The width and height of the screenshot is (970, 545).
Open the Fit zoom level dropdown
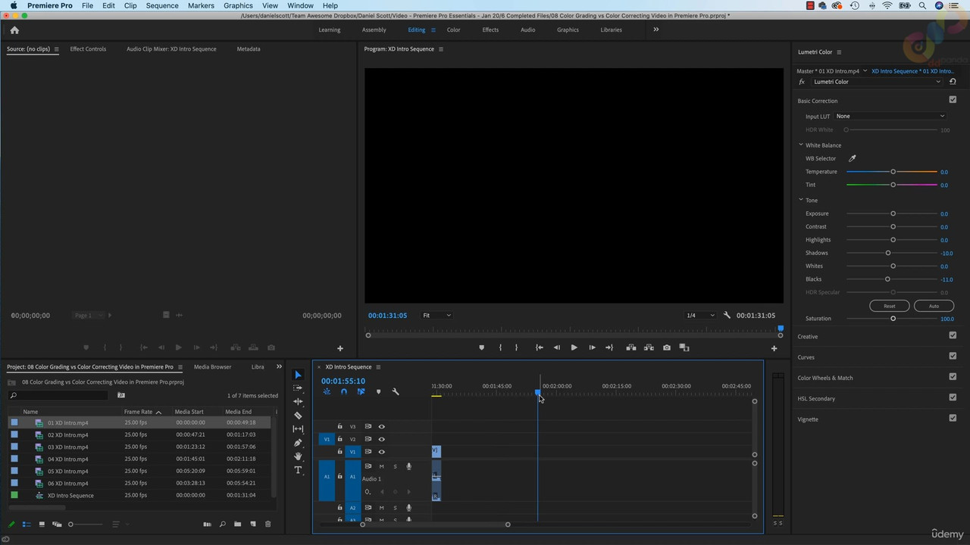point(436,316)
